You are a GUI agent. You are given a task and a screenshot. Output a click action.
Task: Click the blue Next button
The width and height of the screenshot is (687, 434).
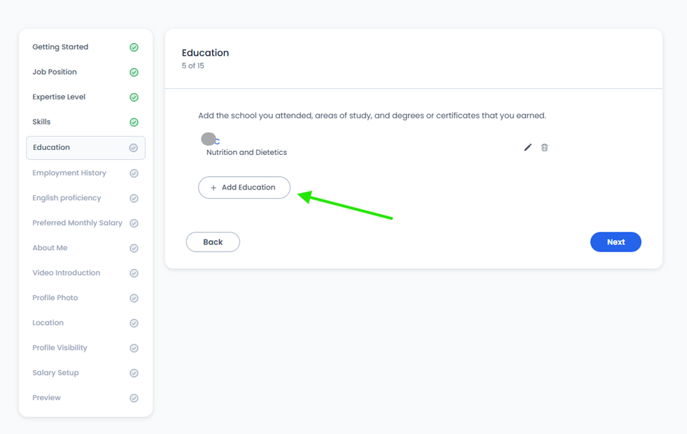point(616,242)
